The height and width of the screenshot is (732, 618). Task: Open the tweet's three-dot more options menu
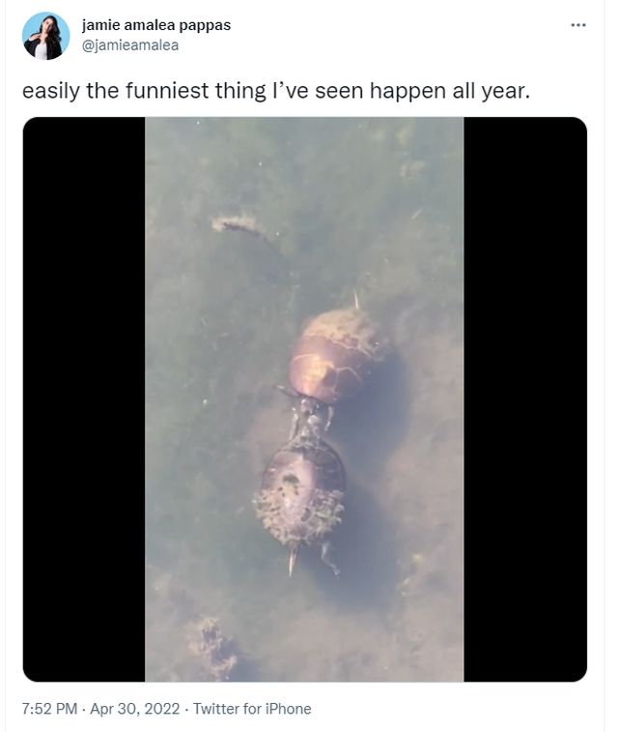tap(577, 25)
